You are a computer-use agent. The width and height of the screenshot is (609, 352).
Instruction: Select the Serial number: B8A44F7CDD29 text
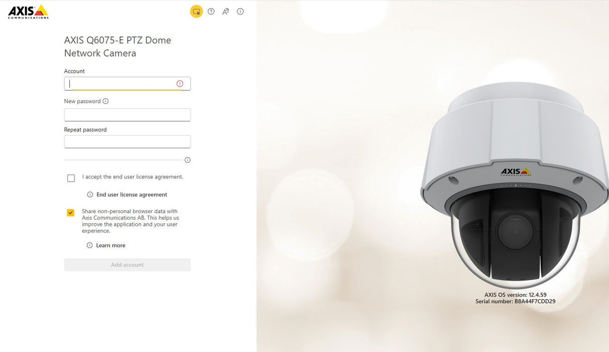pos(515,302)
